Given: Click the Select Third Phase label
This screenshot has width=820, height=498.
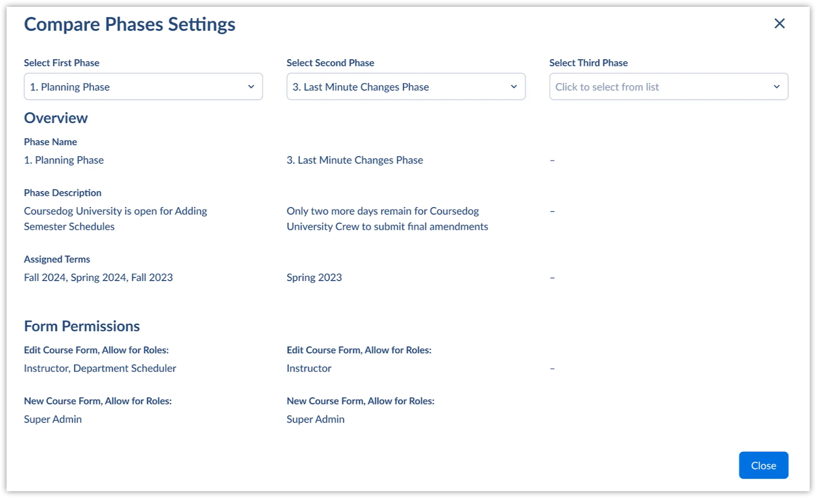Looking at the screenshot, I should pyautogui.click(x=588, y=63).
